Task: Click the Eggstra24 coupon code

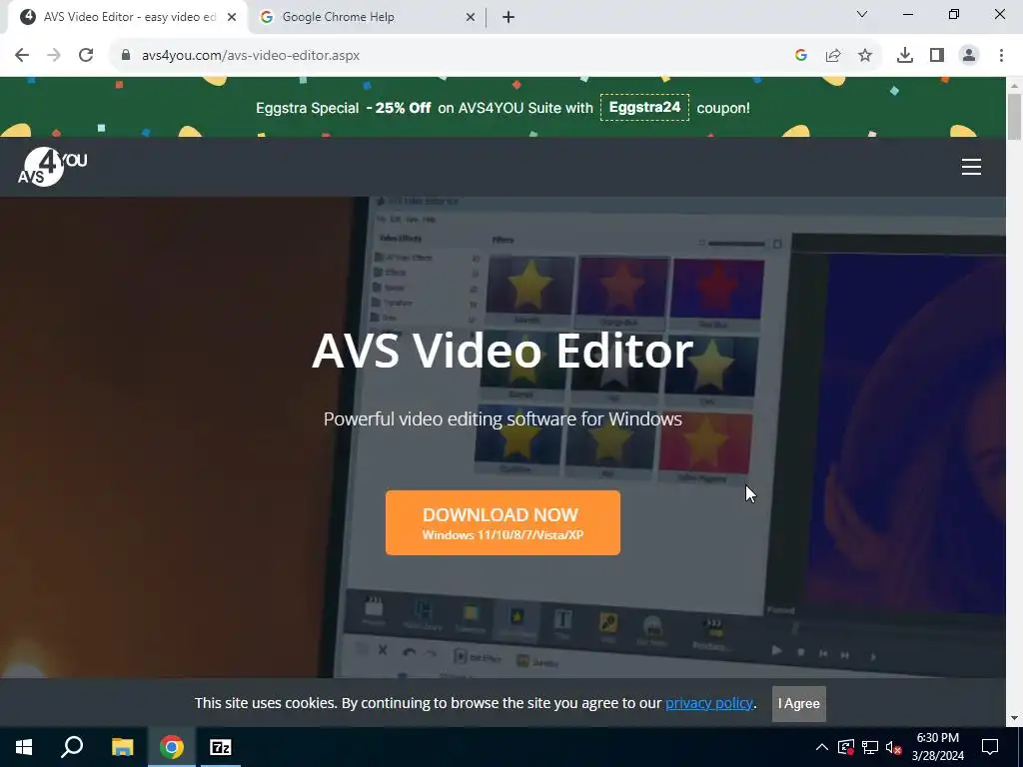Action: click(x=644, y=107)
